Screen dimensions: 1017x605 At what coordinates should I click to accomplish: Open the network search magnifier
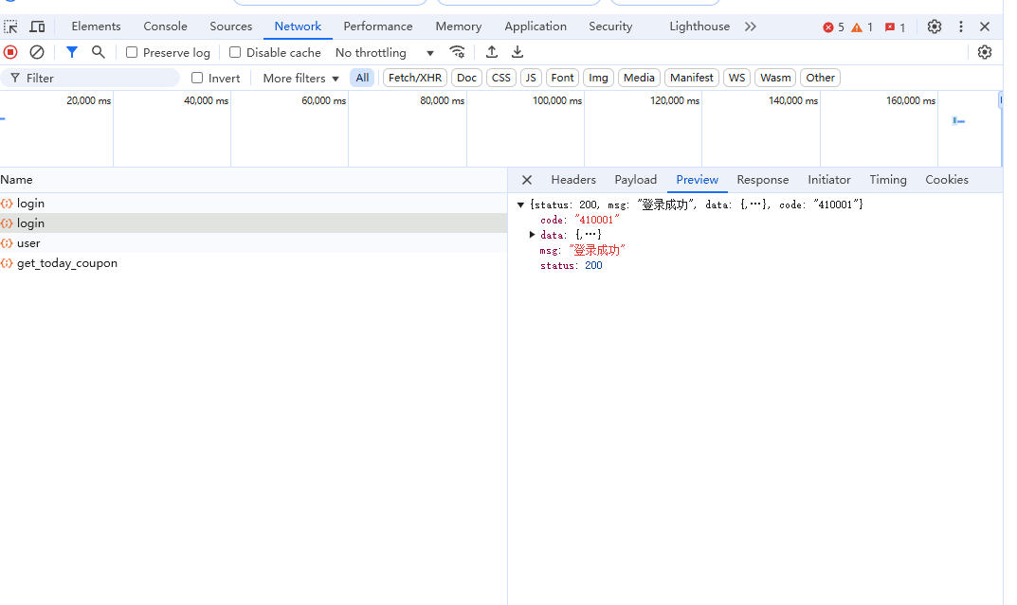[98, 53]
